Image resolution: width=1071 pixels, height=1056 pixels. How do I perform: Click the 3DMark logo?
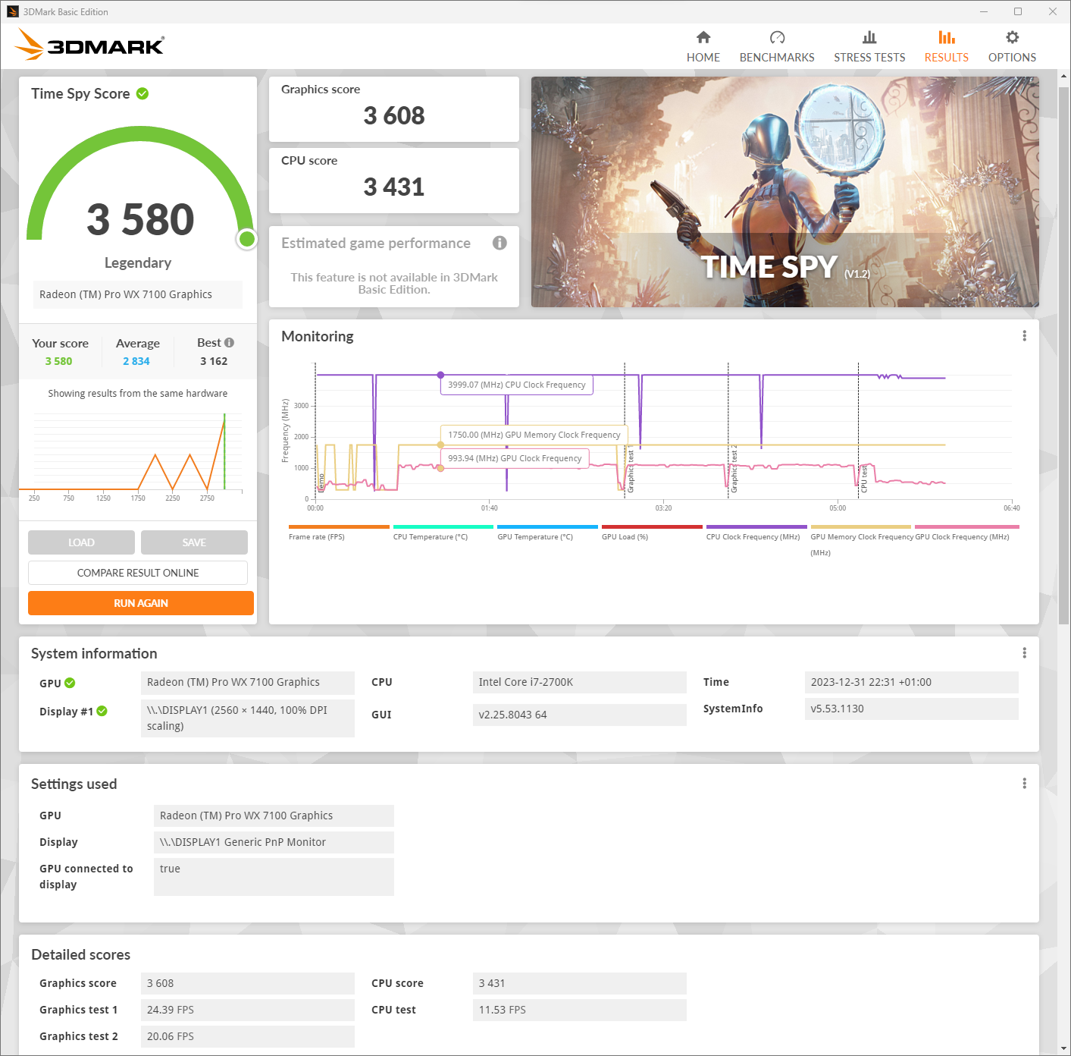point(89,45)
